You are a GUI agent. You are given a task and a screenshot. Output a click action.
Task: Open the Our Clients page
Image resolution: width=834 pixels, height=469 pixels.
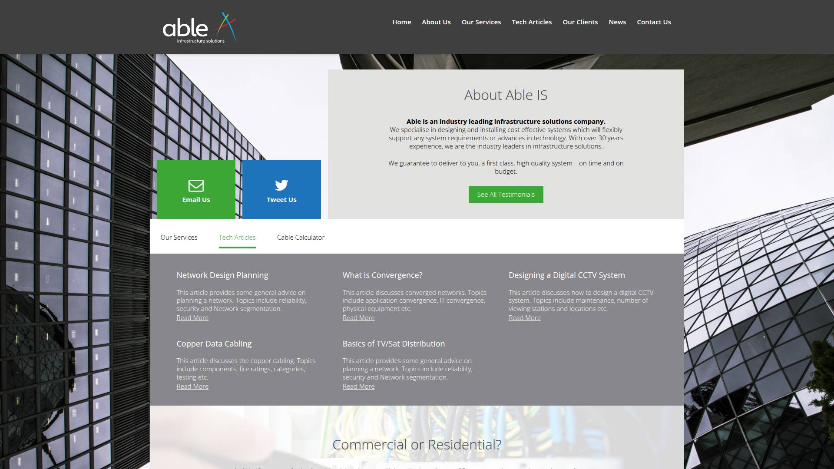pos(580,22)
